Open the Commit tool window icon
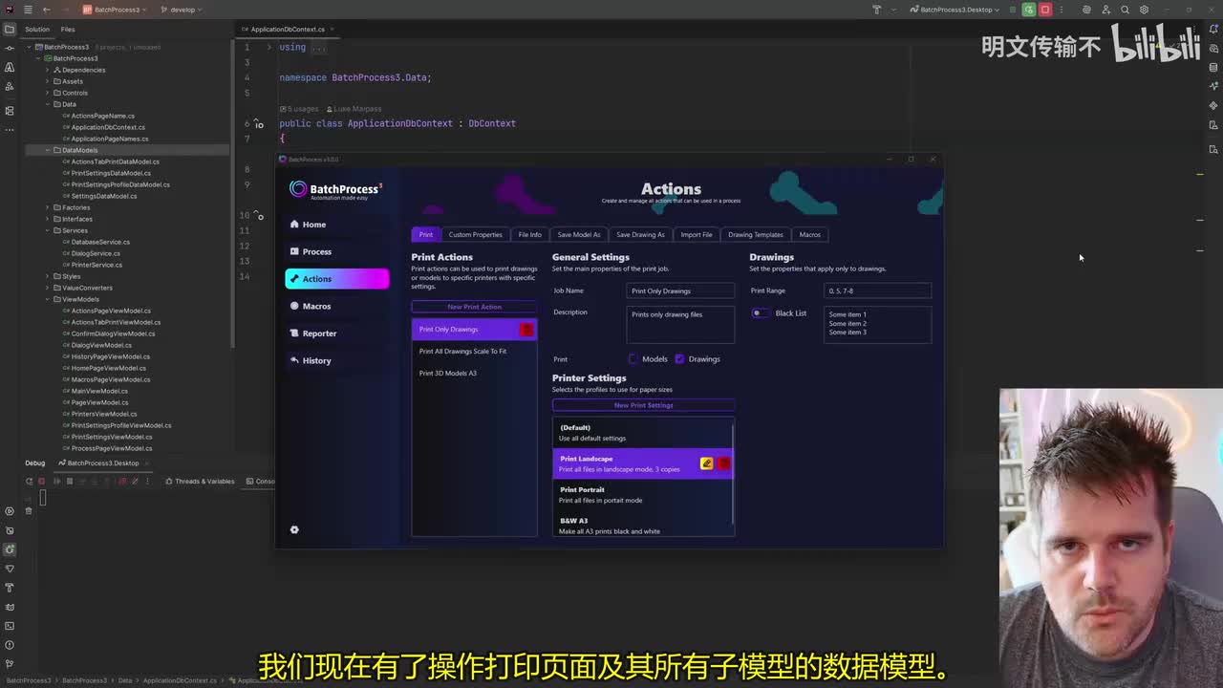This screenshot has height=688, width=1223. pos(10,48)
